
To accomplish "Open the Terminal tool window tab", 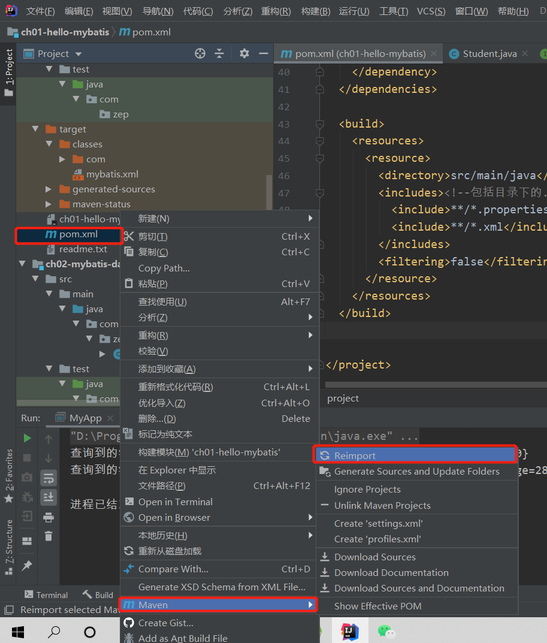I will coord(46,594).
